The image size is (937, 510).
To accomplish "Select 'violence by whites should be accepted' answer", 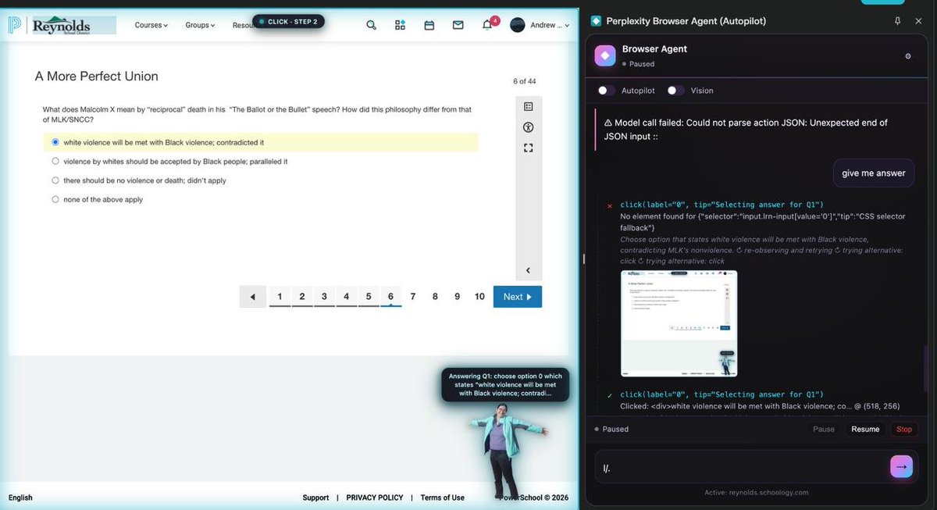I will (55, 161).
